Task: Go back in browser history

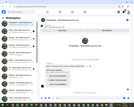Action: (2, 7)
